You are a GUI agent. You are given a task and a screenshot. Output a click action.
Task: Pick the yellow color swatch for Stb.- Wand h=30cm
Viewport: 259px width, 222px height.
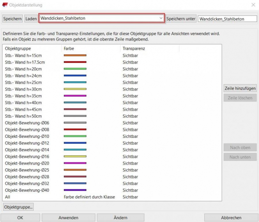[x=75, y=89]
